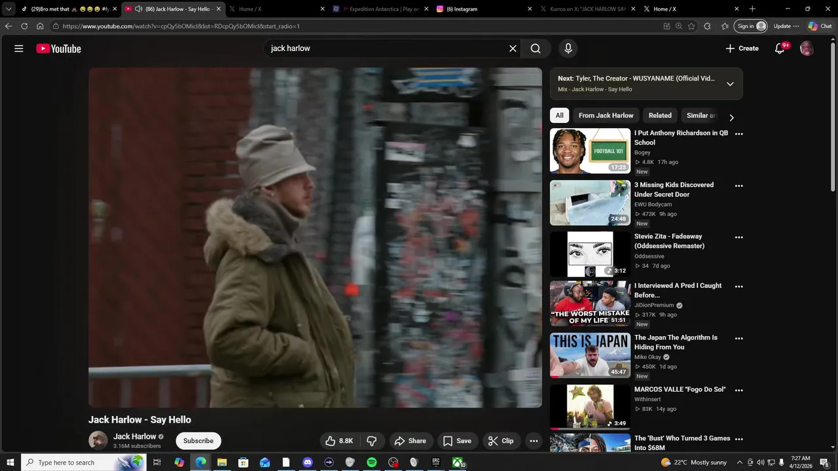Click the zoom magnifier in address bar

pos(679,26)
